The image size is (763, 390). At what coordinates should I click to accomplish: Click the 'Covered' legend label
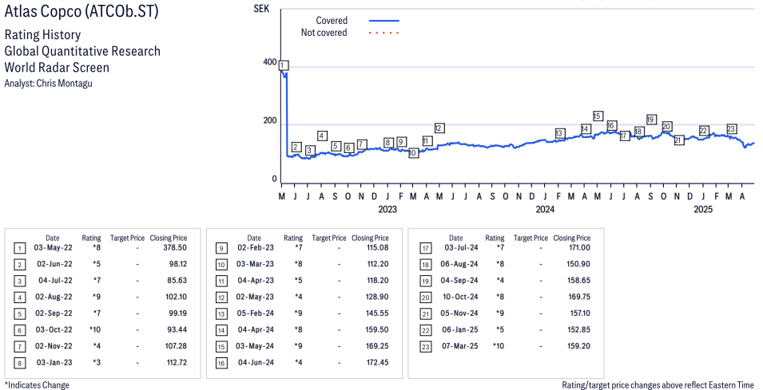pyautogui.click(x=332, y=21)
